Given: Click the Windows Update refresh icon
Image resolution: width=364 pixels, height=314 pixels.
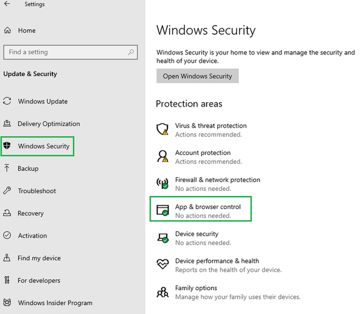Looking at the screenshot, I should [7, 101].
